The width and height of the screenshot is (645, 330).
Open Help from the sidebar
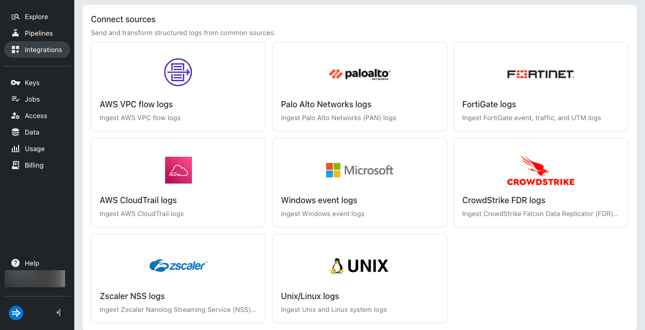coord(37,263)
